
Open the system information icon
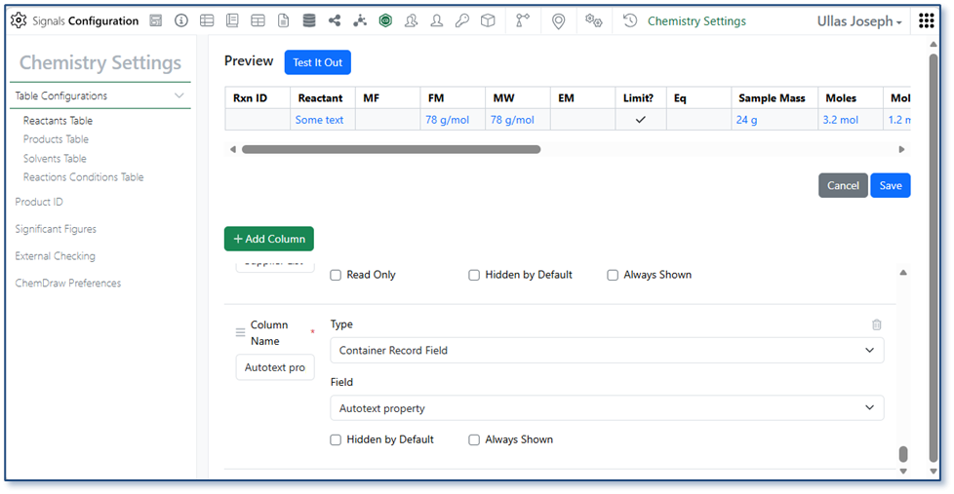pos(181,20)
